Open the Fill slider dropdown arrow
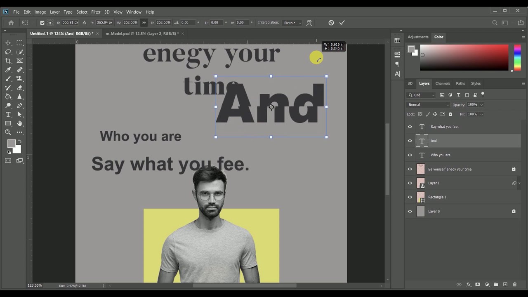528x297 pixels. pyautogui.click(x=481, y=114)
